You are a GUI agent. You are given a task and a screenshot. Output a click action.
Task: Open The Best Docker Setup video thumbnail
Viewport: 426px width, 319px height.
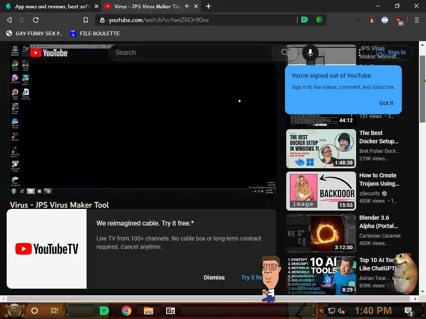[321, 149]
